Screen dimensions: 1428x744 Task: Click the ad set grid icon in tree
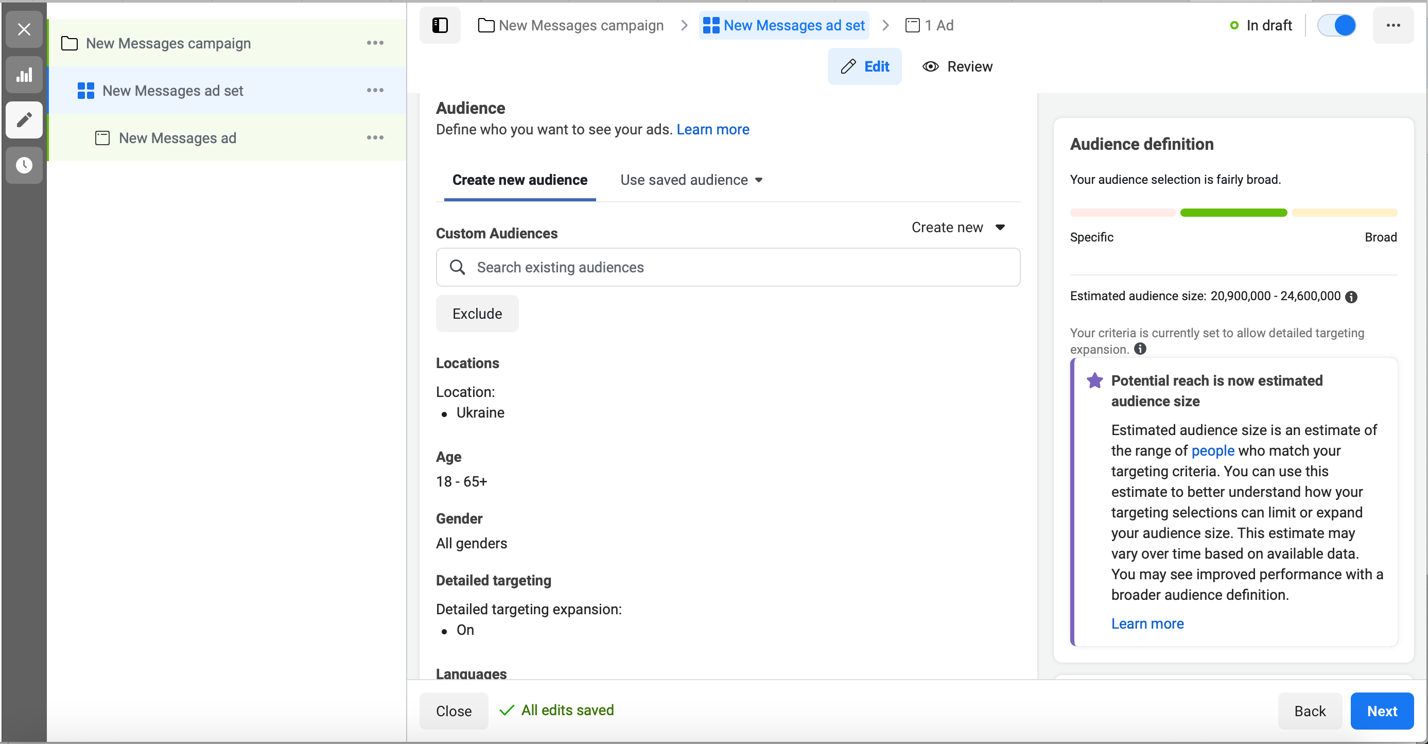point(85,91)
